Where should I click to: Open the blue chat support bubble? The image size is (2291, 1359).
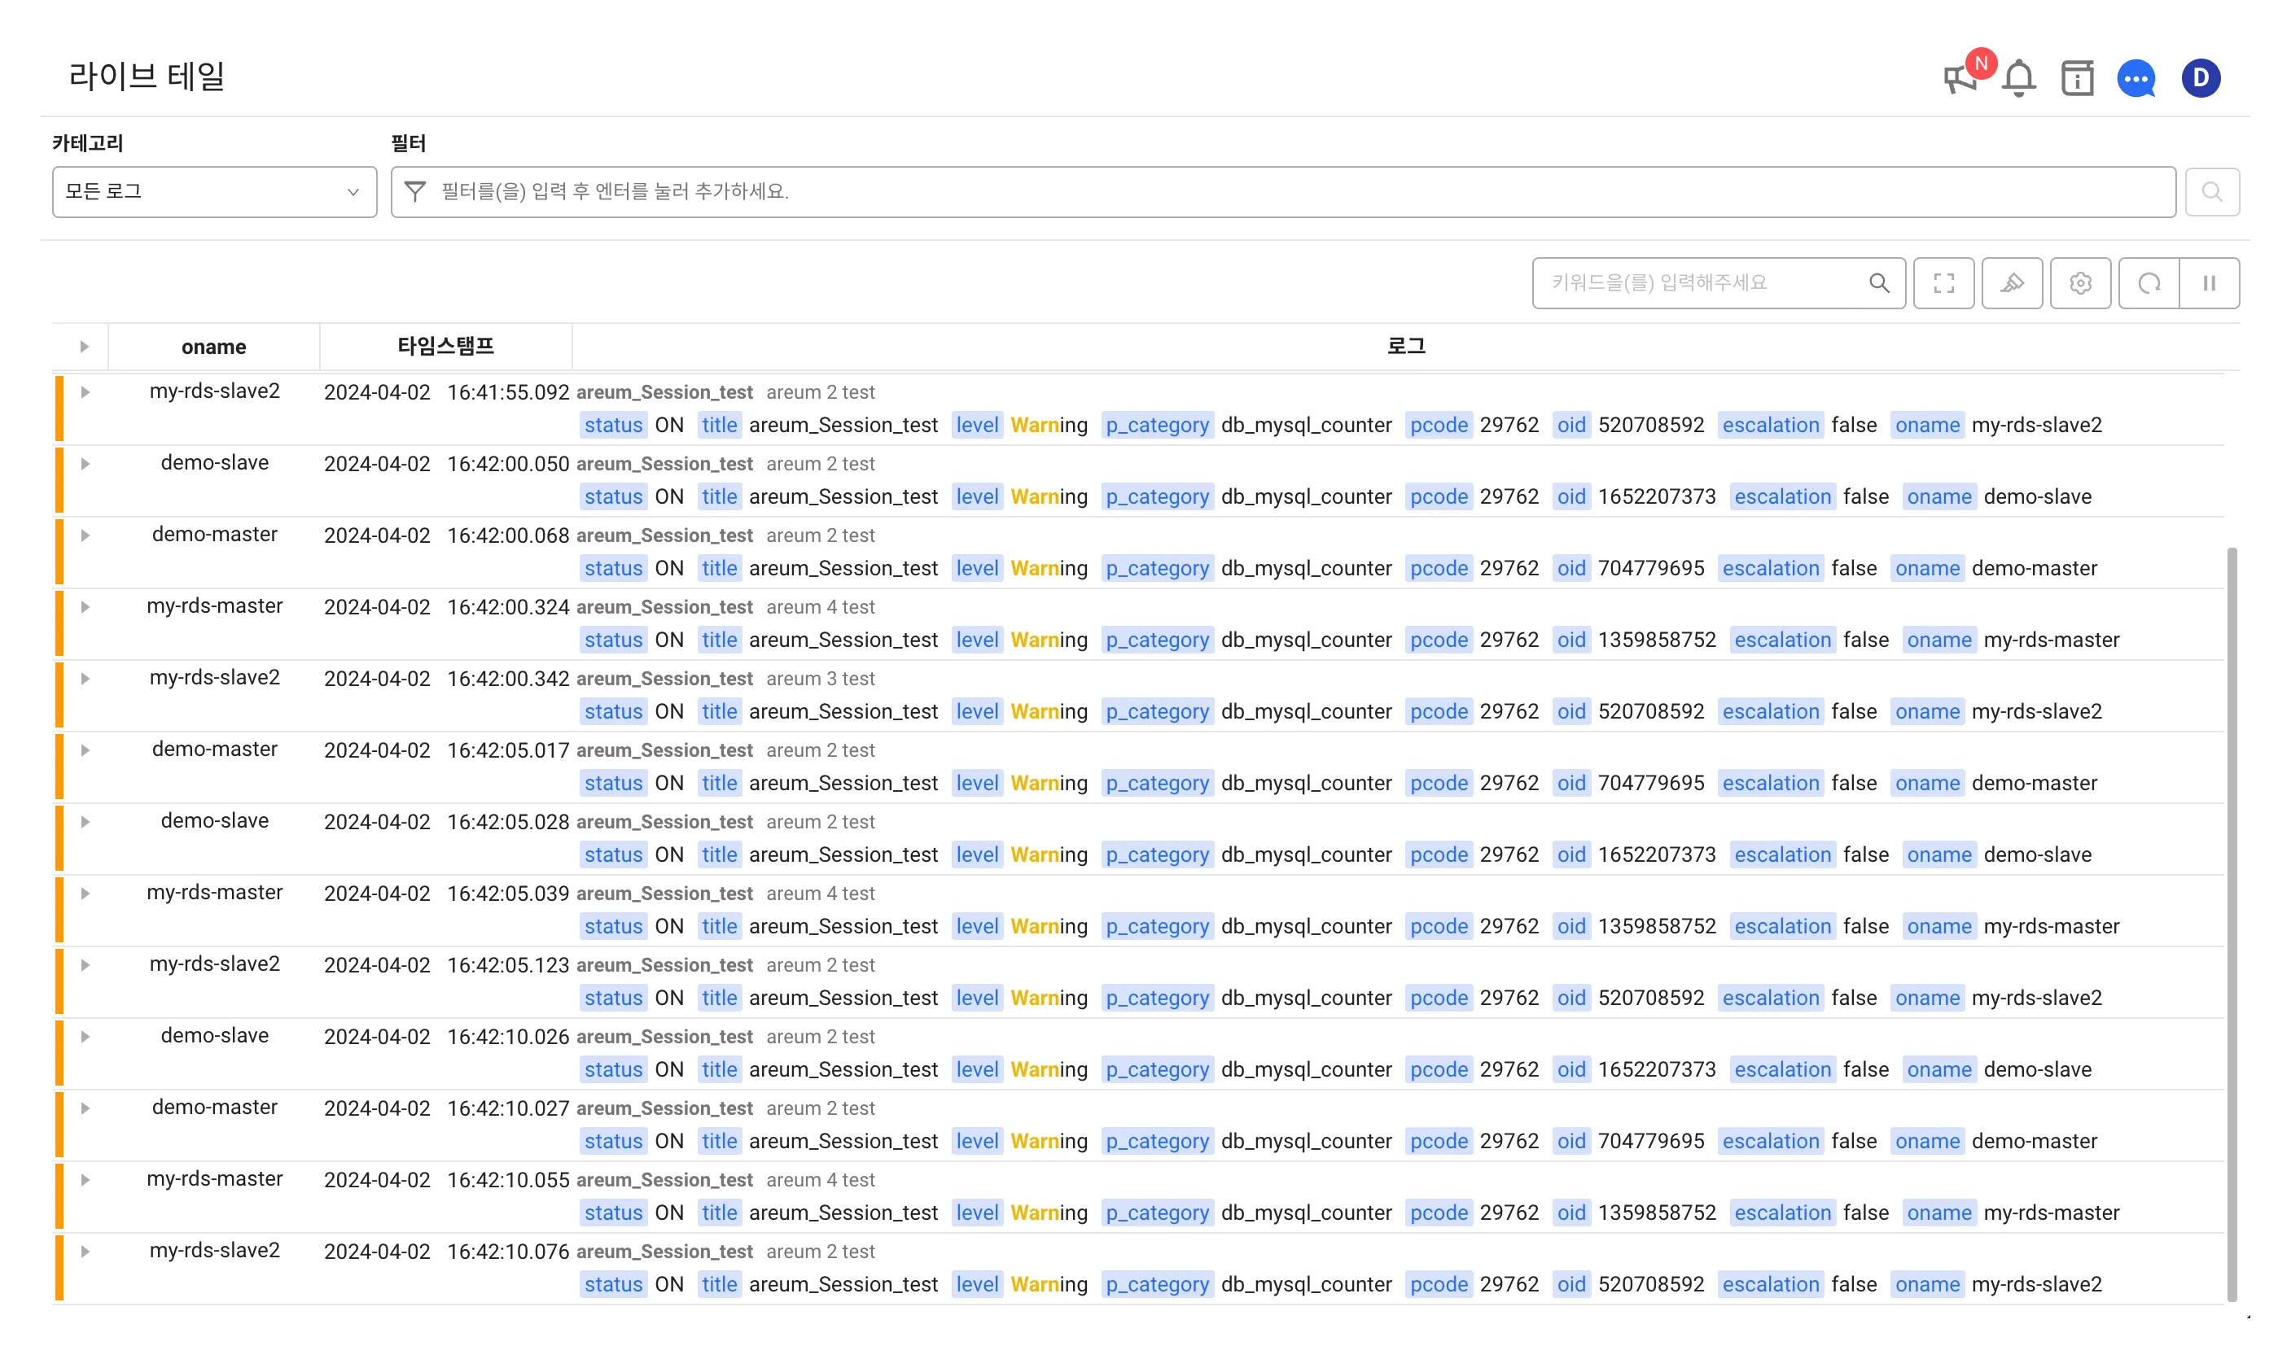[x=2135, y=79]
